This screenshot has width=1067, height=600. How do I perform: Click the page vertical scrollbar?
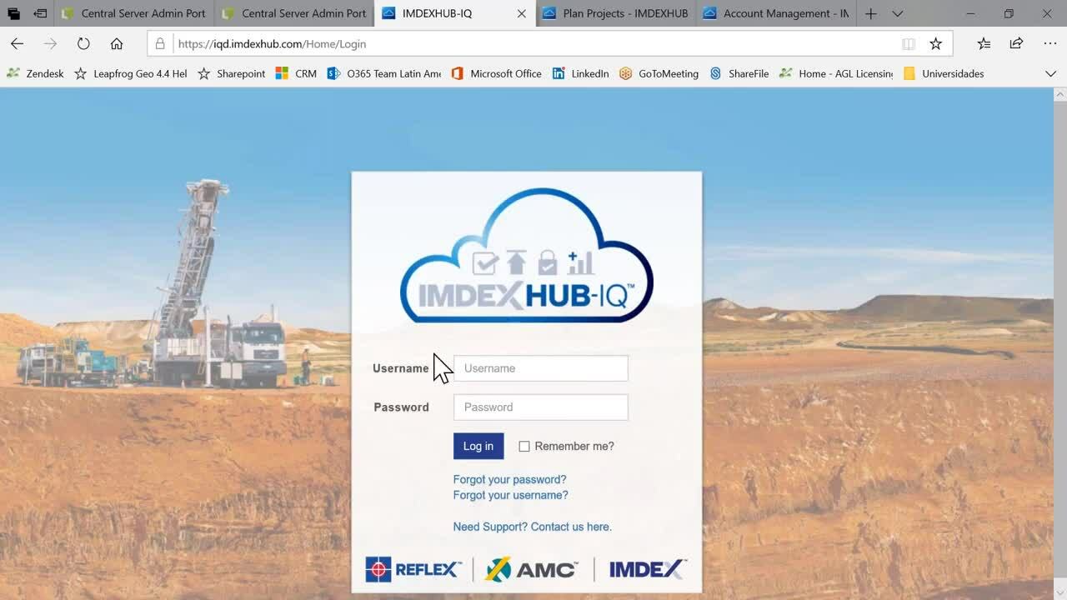[x=1060, y=343]
